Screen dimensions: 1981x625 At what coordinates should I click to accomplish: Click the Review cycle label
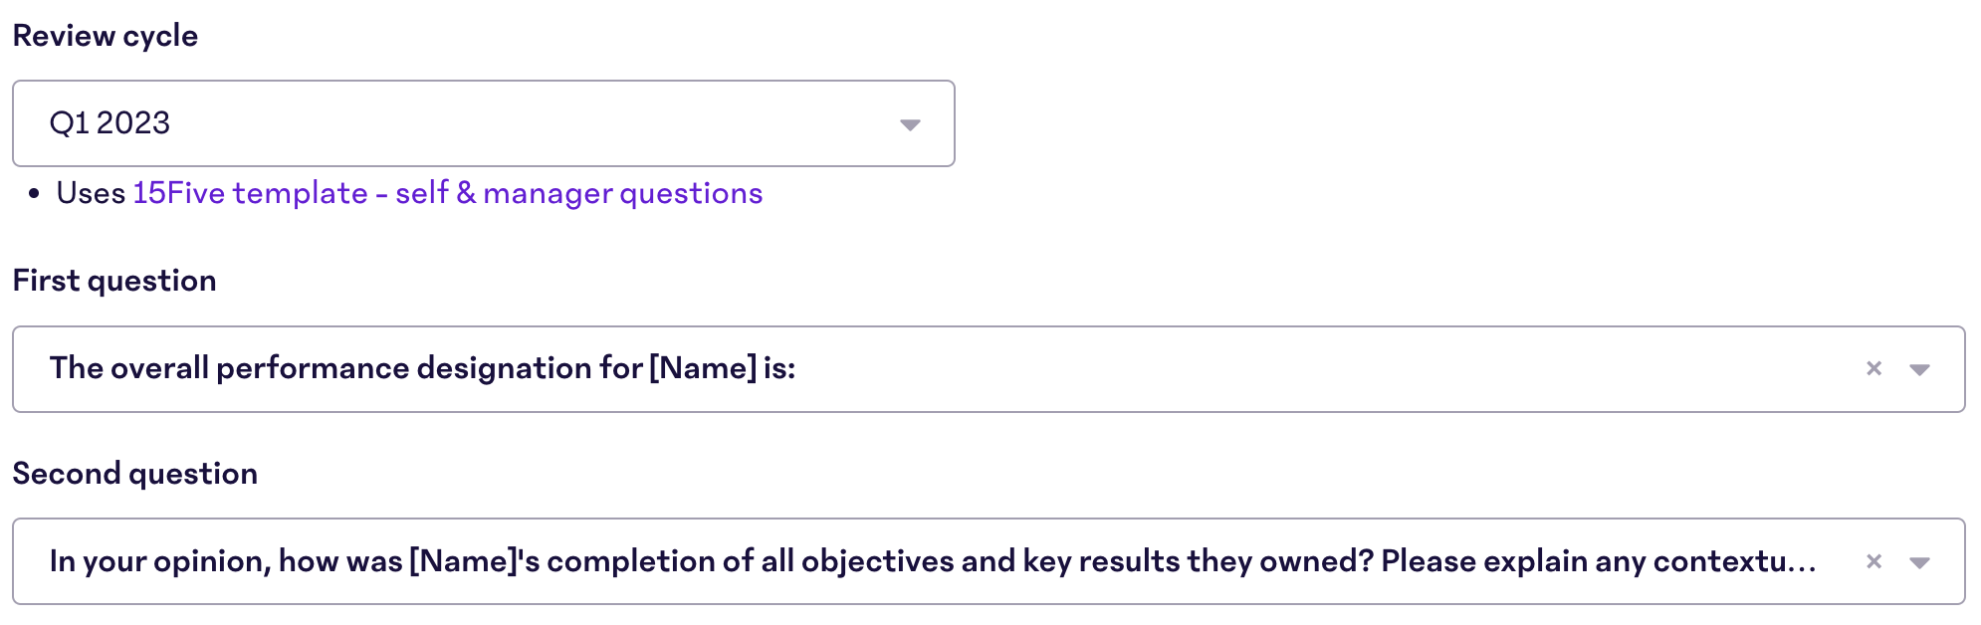pyautogui.click(x=105, y=35)
